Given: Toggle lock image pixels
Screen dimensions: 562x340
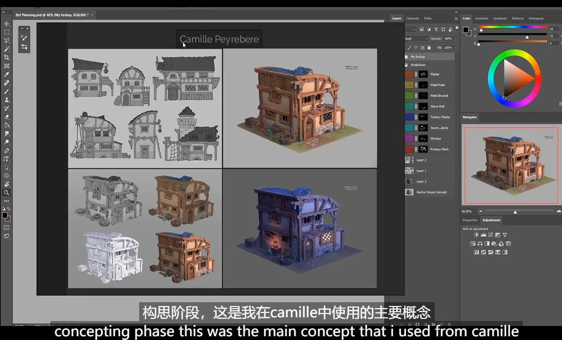Looking at the screenshot, I should click(409, 47).
